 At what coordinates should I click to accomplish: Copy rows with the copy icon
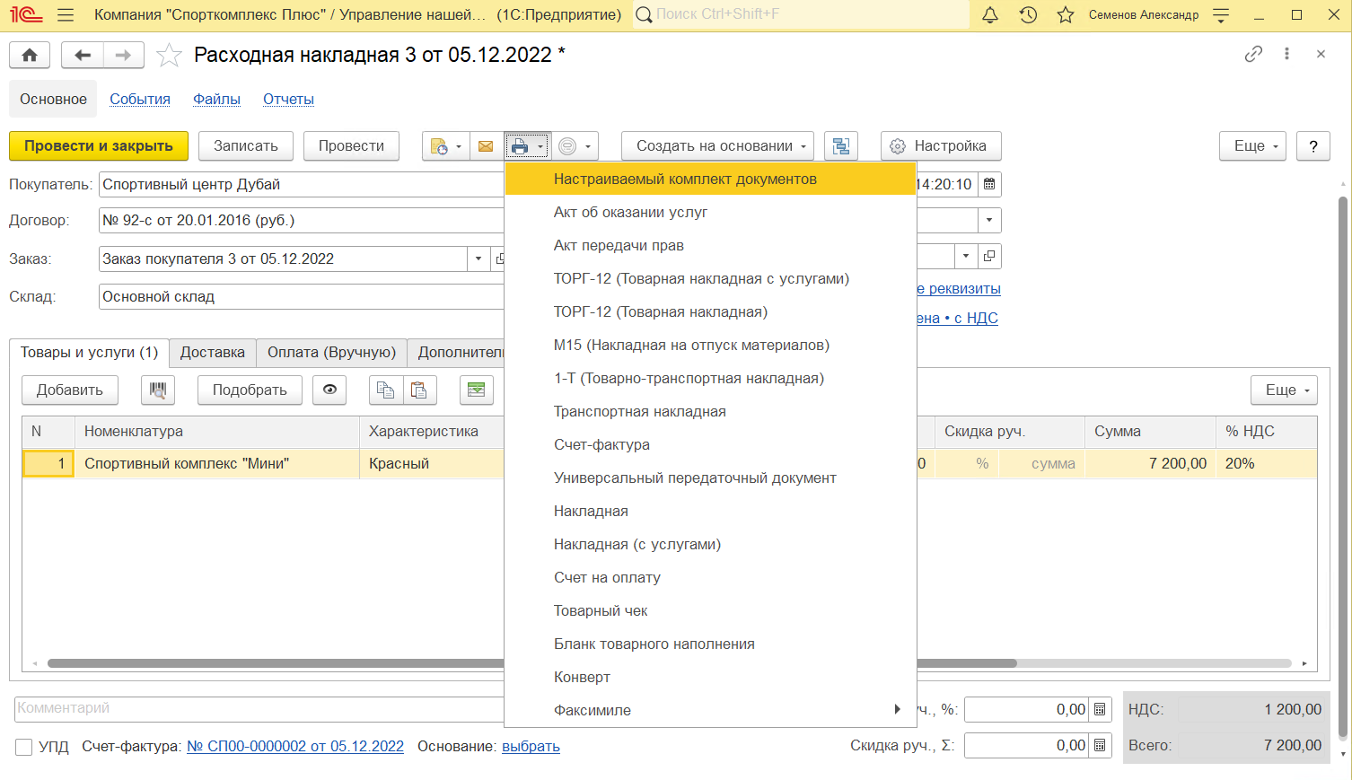[386, 390]
